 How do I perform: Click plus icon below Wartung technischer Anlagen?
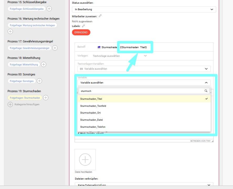click(10, 31)
